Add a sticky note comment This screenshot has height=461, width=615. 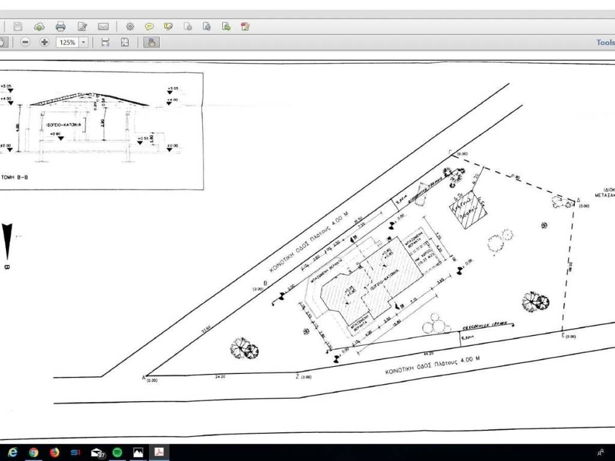click(149, 26)
